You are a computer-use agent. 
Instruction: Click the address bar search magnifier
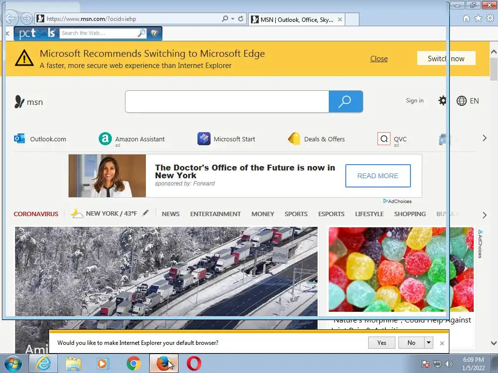tap(225, 19)
